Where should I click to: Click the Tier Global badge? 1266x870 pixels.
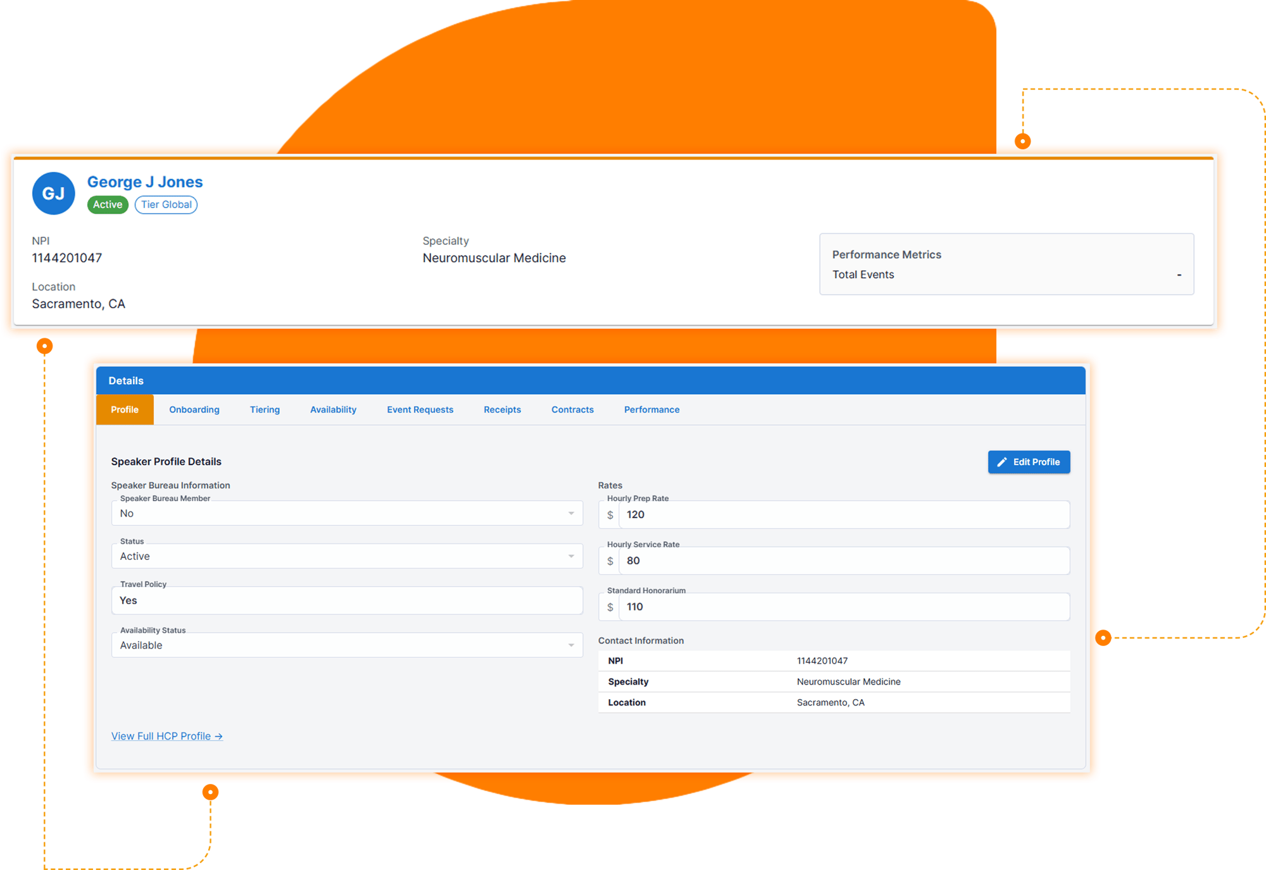click(x=166, y=204)
